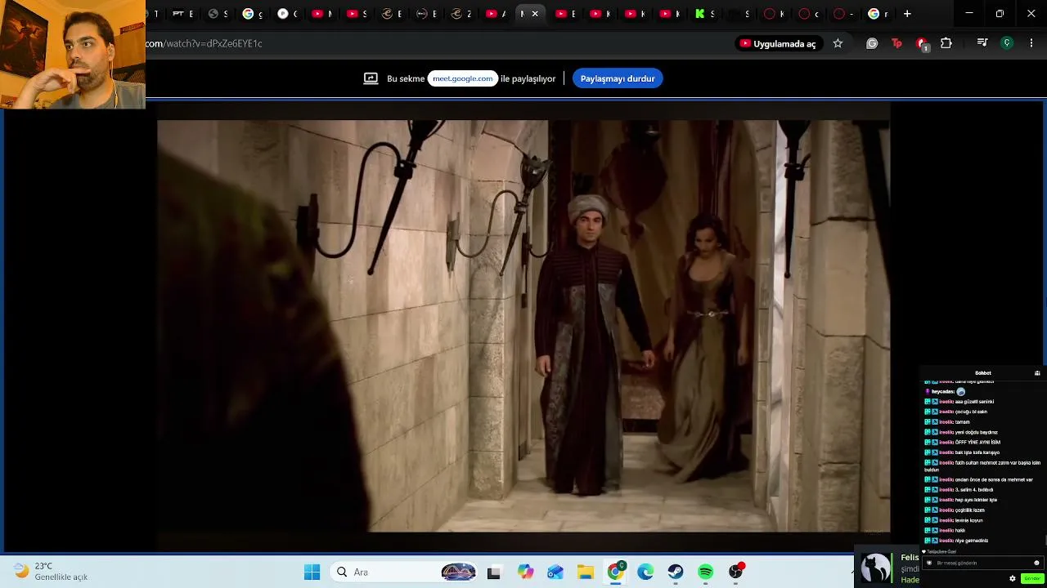
Task: Click chat message 'çocuğu bi salın'
Action: 971,412
